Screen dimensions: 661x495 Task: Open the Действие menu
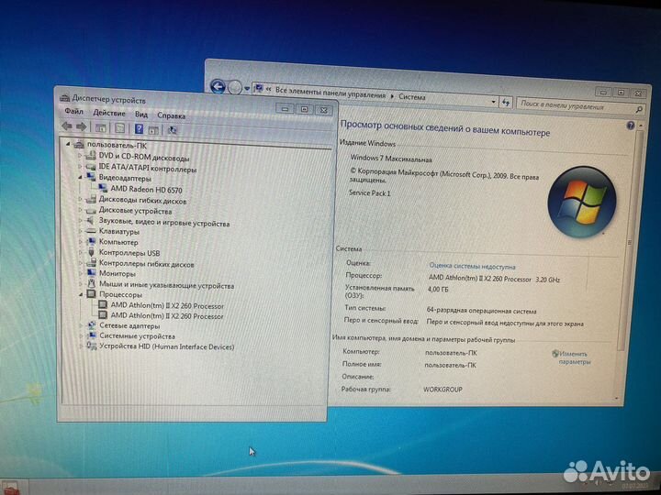108,114
